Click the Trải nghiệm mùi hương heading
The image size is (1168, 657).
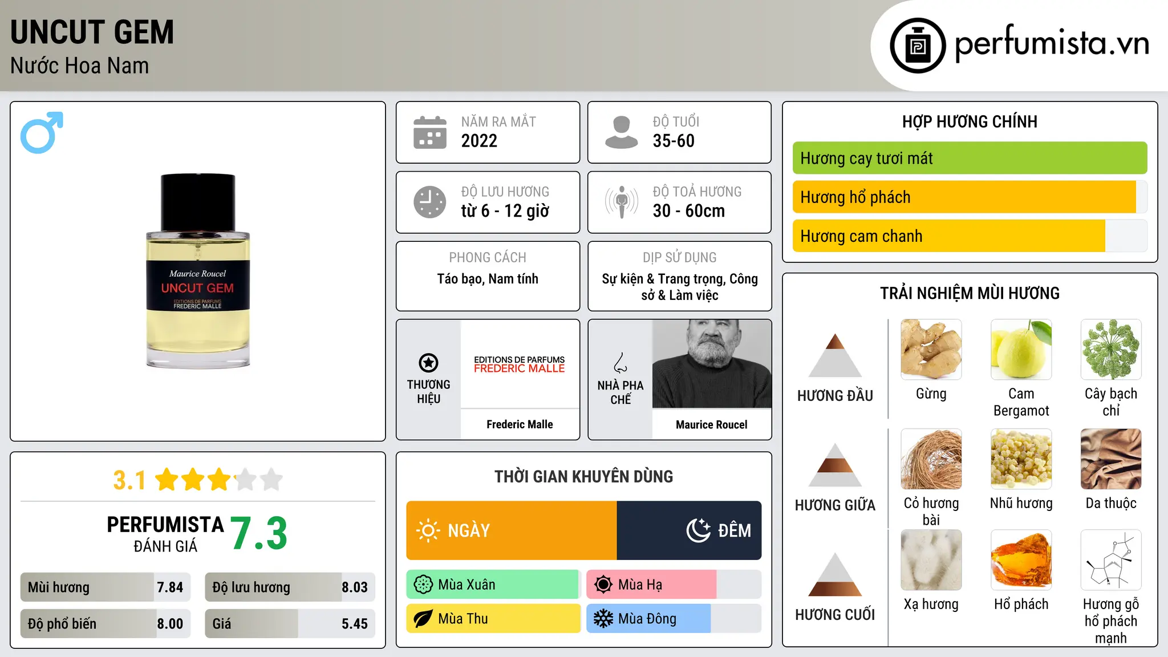click(x=970, y=293)
